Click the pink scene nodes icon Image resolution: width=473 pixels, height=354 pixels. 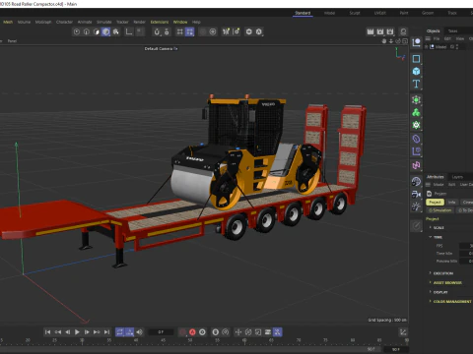(416, 165)
